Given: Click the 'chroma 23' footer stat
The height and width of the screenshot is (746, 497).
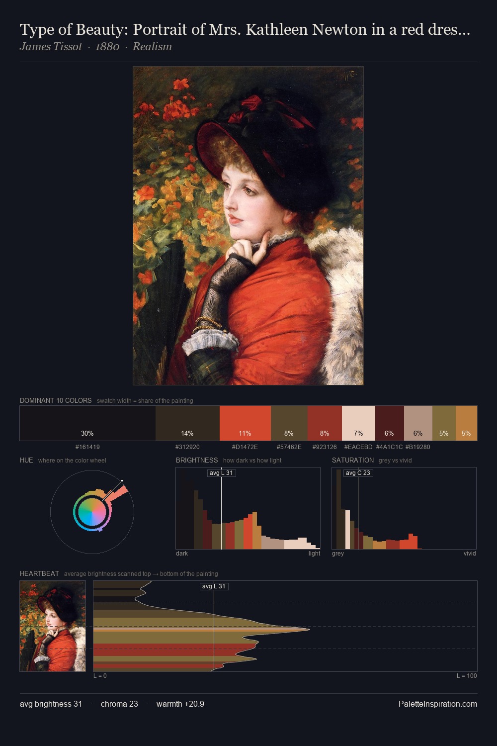Looking at the screenshot, I should 119,704.
